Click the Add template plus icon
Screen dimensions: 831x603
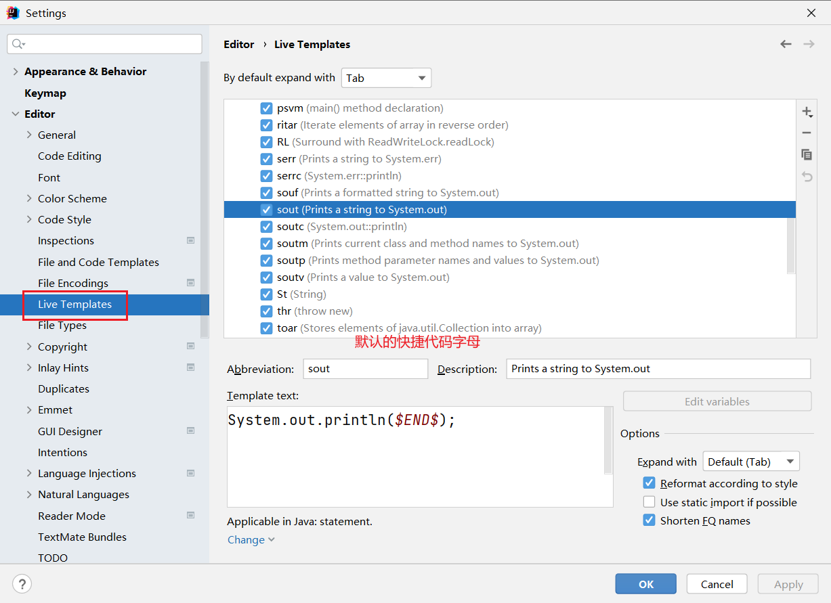[806, 112]
